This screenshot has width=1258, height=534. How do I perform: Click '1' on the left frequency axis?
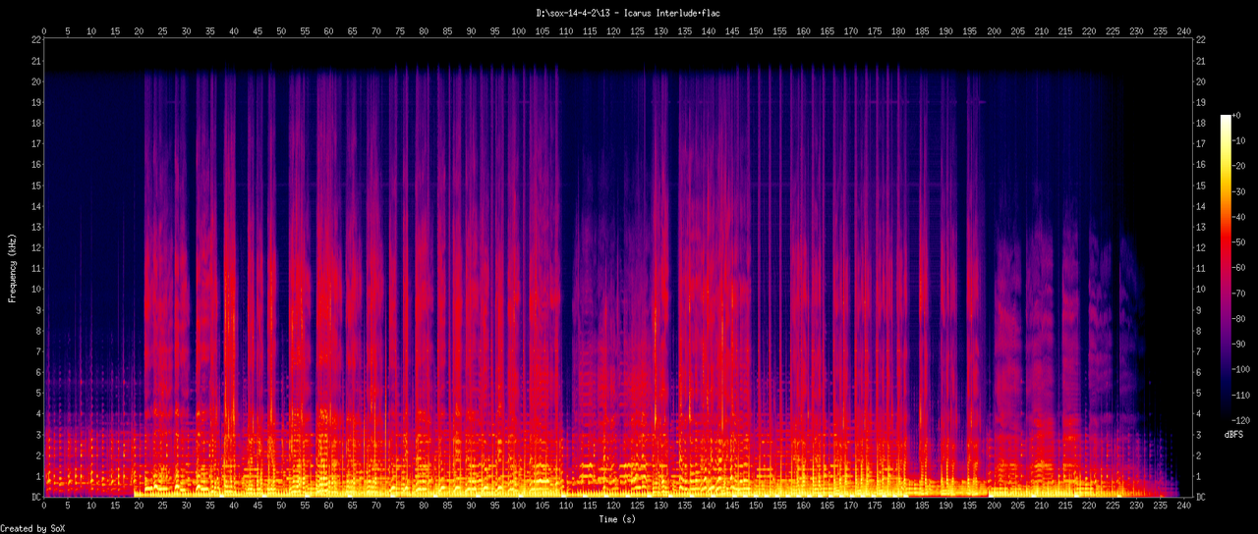click(x=38, y=477)
